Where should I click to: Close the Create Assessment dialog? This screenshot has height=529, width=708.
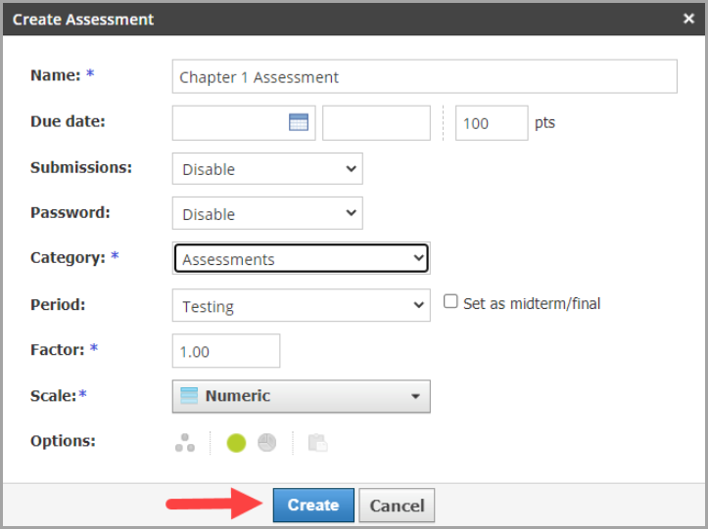click(688, 19)
